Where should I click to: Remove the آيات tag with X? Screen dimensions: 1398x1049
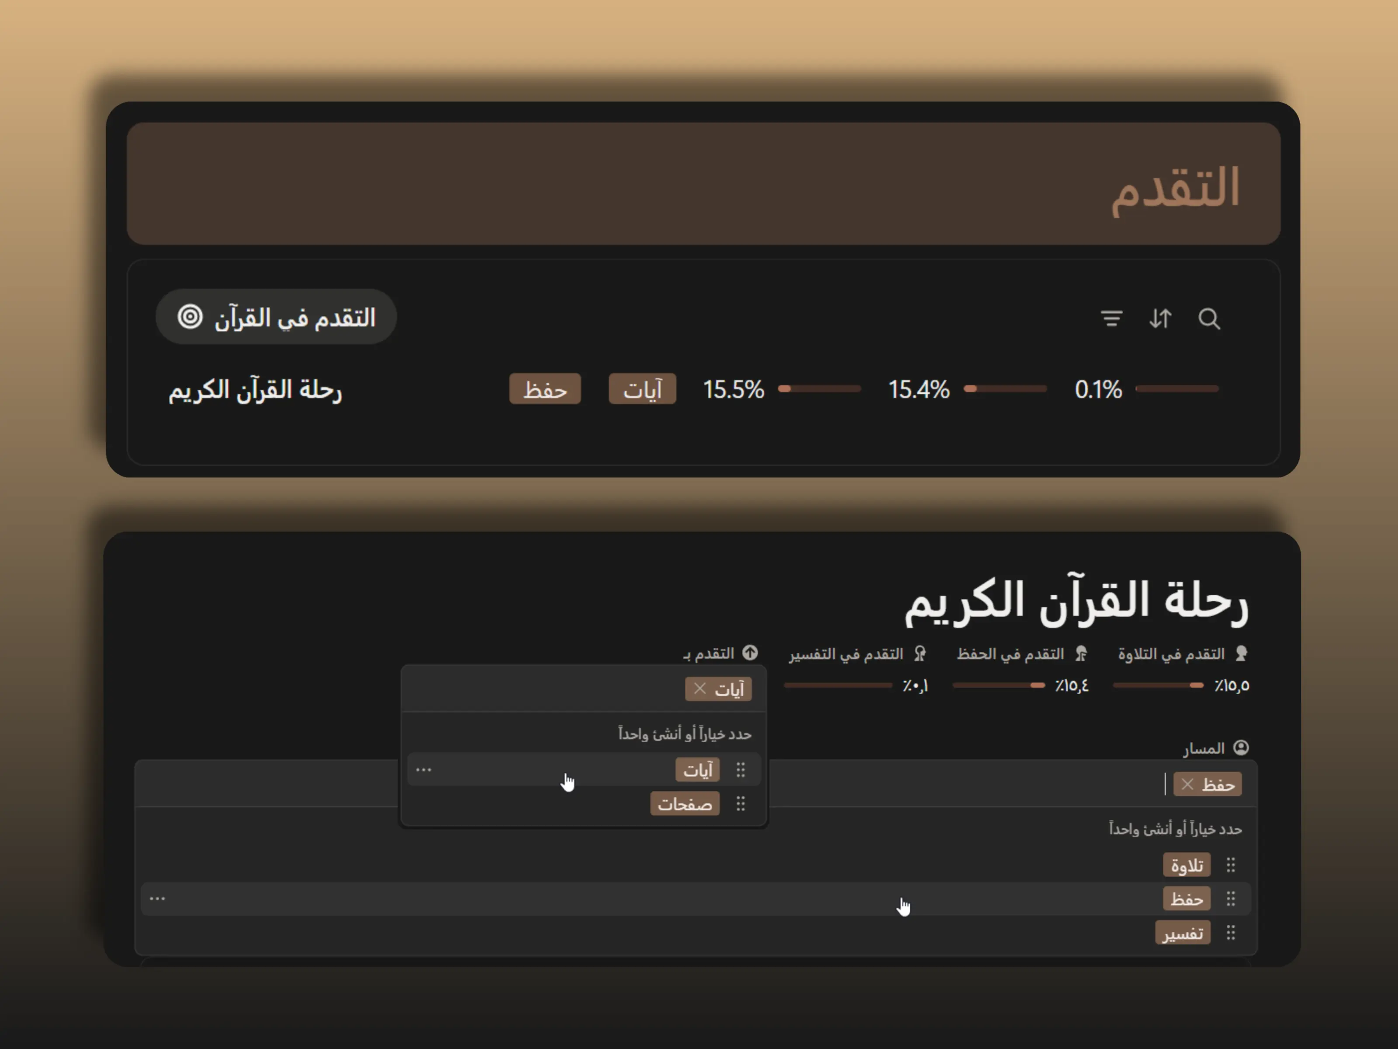tap(699, 688)
